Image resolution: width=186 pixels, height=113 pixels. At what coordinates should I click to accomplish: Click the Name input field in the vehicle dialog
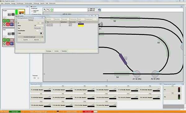39,25
